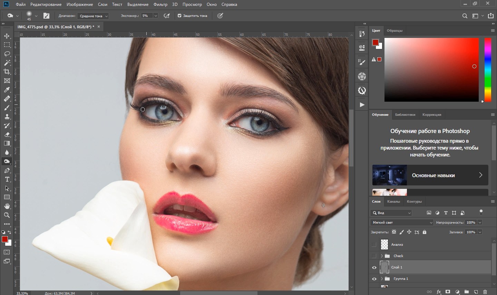Hide the Слой 1 layer
The height and width of the screenshot is (295, 497).
pos(374,267)
